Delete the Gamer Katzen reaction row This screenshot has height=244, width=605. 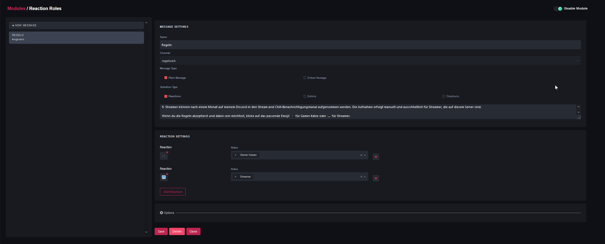click(376, 157)
